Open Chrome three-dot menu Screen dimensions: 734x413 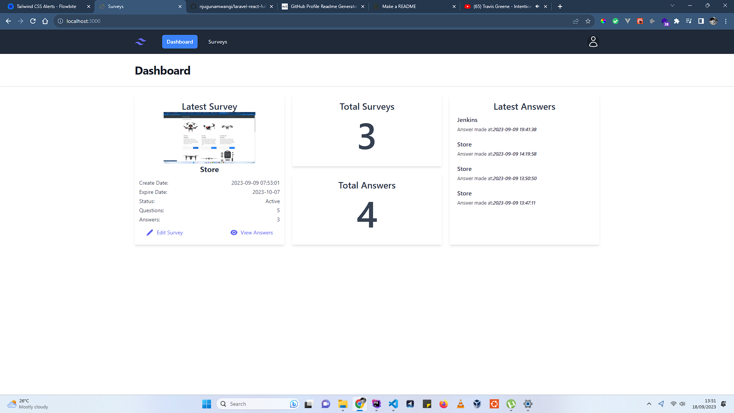click(x=726, y=21)
